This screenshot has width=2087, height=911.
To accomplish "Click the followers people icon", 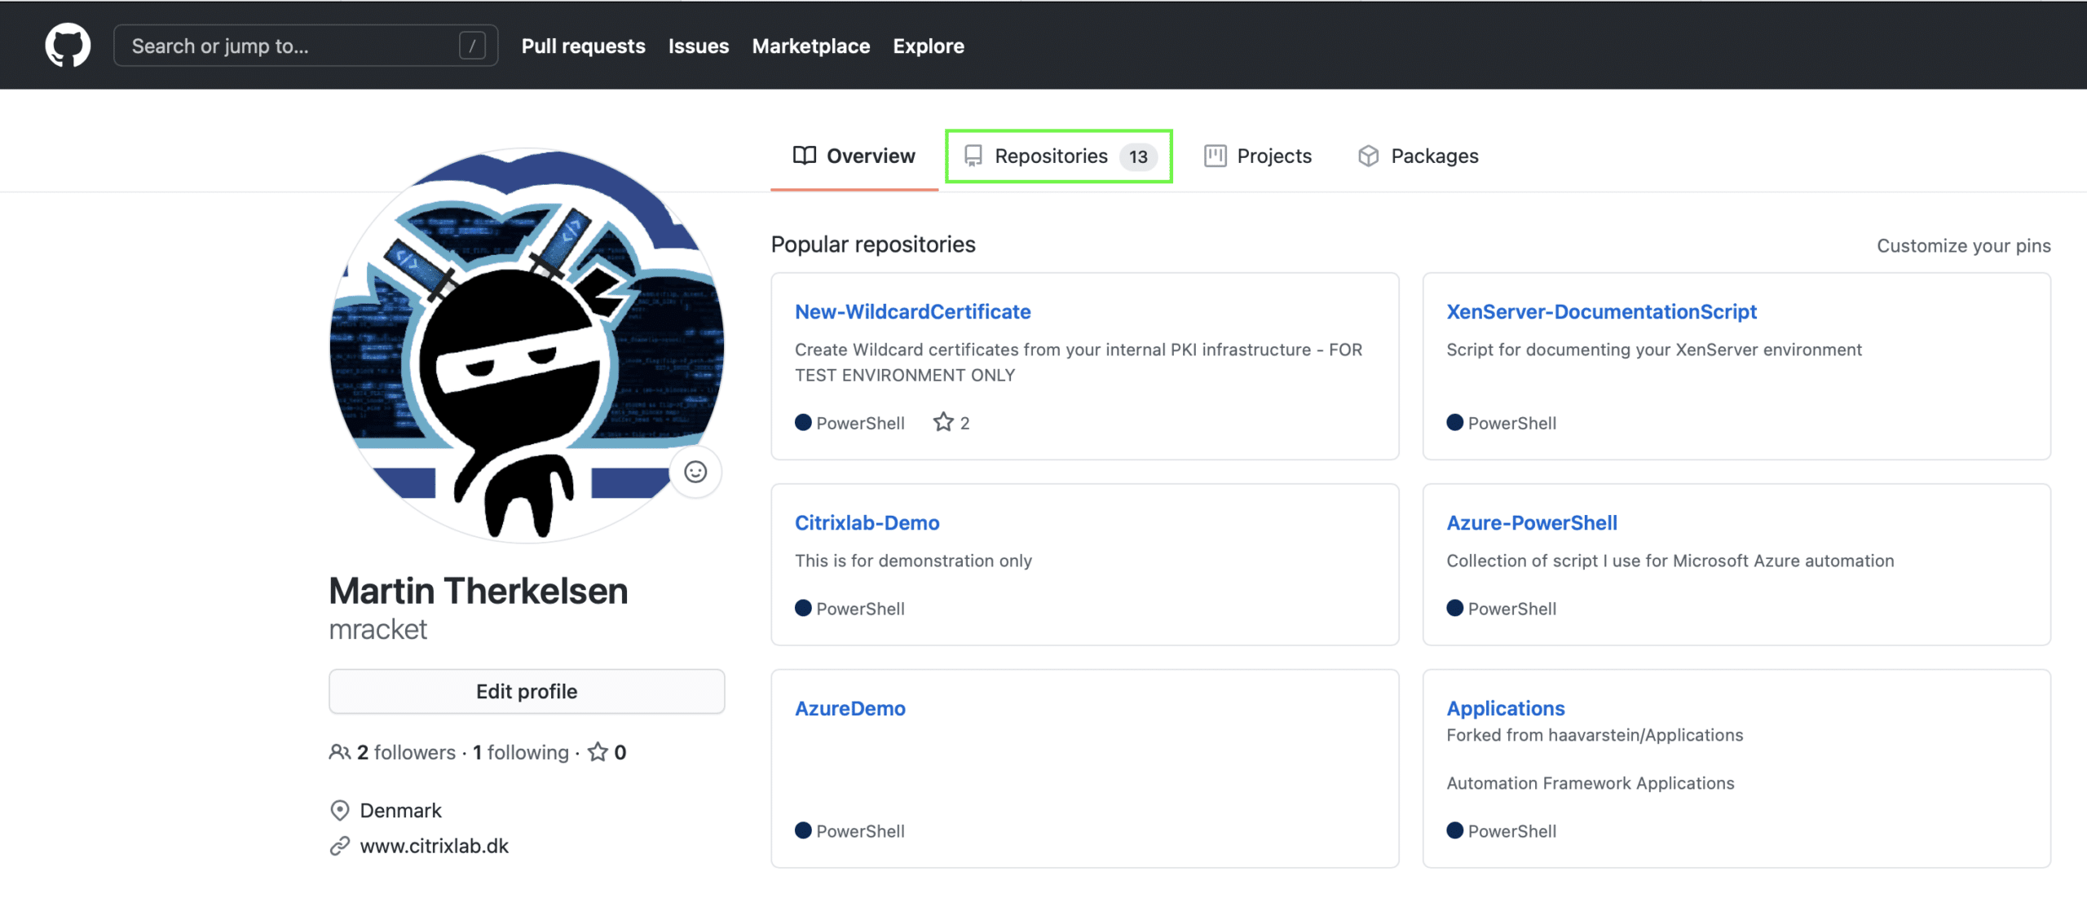I will coord(339,752).
